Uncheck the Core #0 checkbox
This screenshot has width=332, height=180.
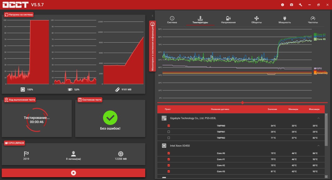click(x=169, y=153)
